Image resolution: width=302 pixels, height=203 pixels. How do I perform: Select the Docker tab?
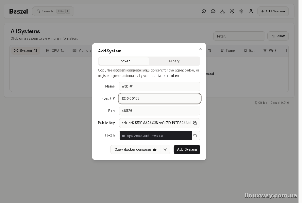click(x=124, y=61)
